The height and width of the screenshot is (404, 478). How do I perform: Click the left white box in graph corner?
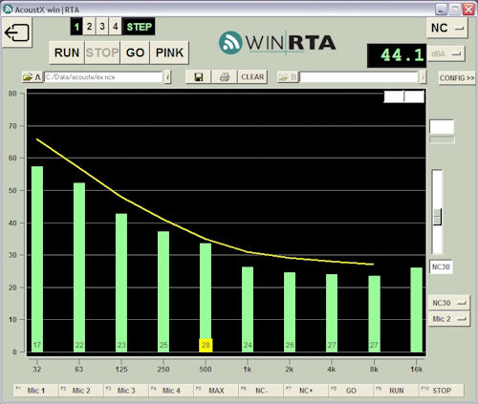pos(394,96)
